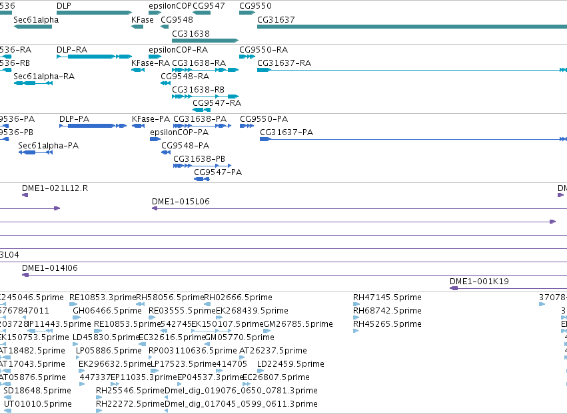Click the CG9550-RA transcript label
This screenshot has height=414, width=567.
(264, 50)
